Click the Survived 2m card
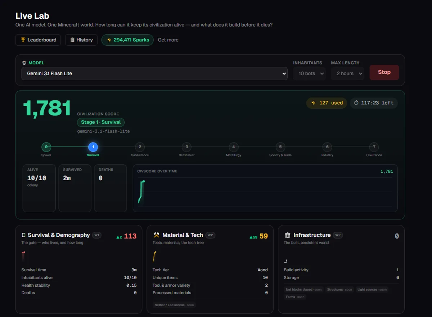This screenshot has width=432, height=317. tap(75, 188)
